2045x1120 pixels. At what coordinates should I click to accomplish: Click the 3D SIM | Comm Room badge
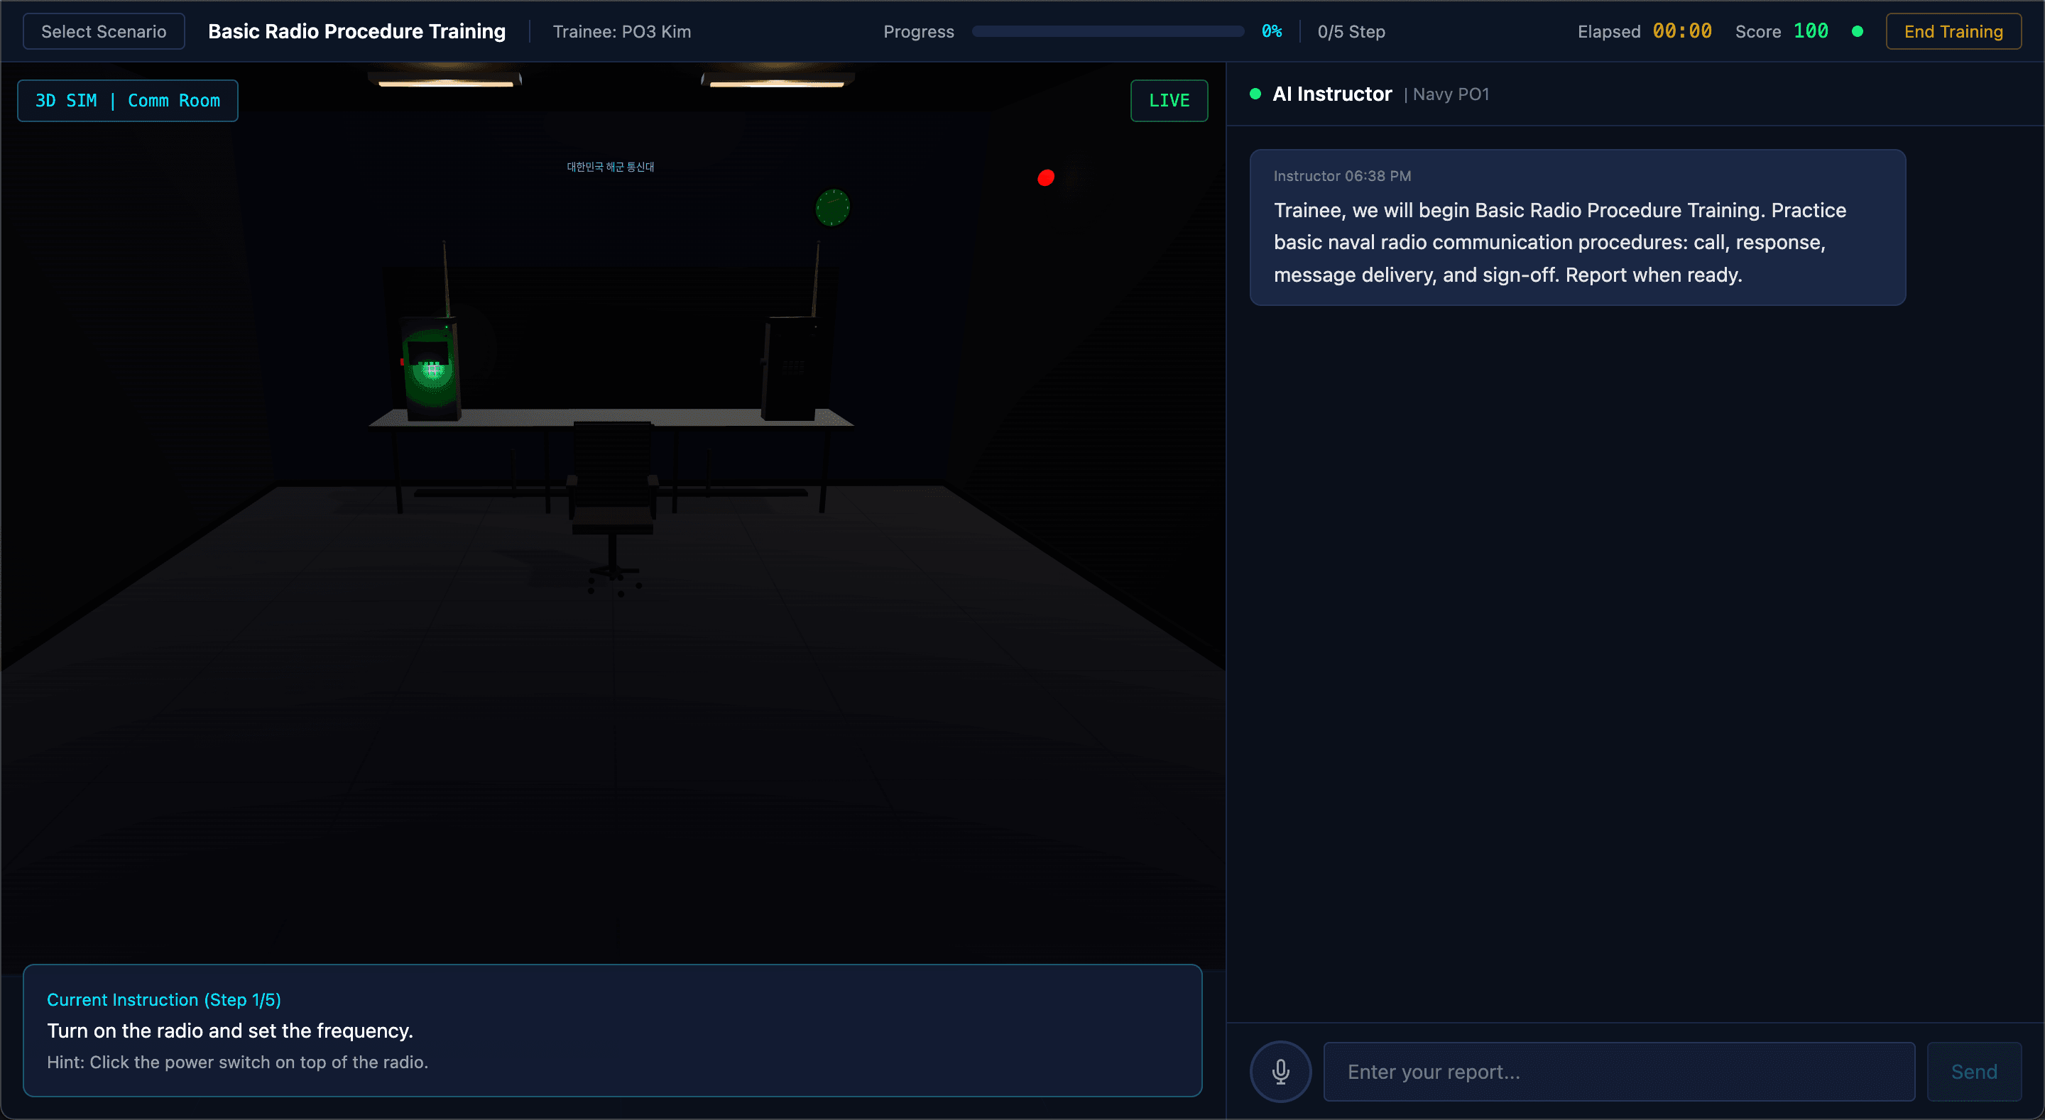(x=127, y=100)
